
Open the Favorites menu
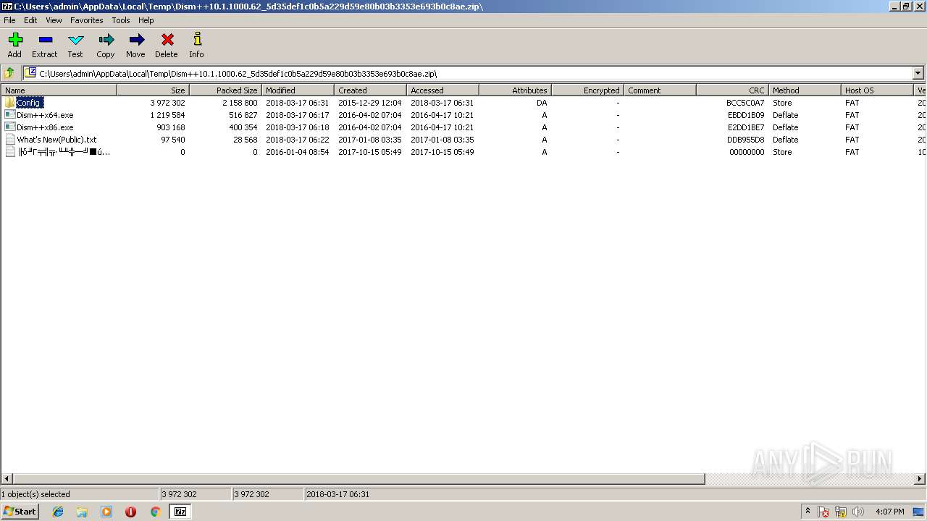(x=87, y=20)
